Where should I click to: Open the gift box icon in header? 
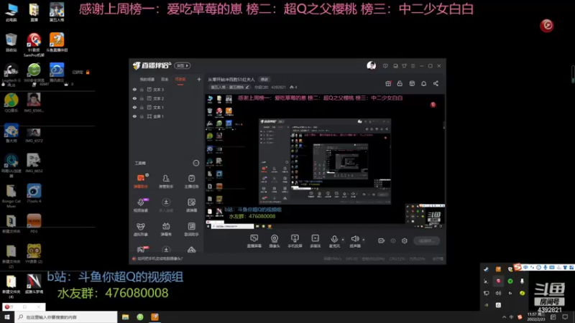(388, 83)
